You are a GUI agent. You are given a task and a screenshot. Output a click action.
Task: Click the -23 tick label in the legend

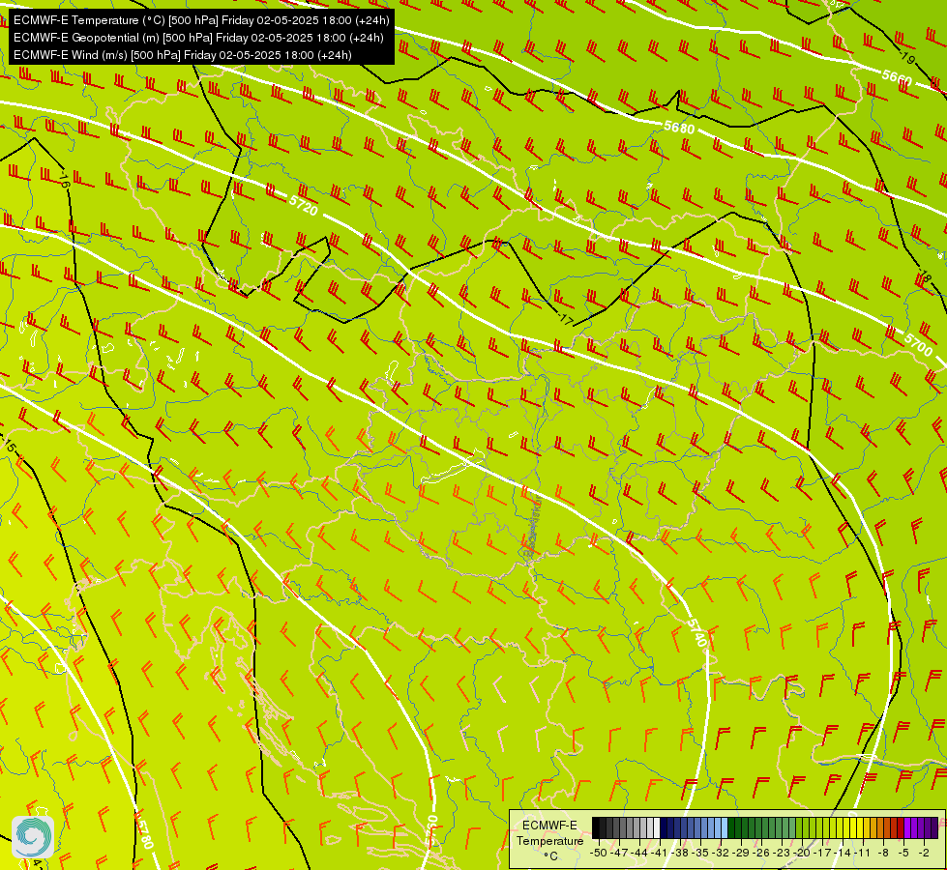(783, 853)
